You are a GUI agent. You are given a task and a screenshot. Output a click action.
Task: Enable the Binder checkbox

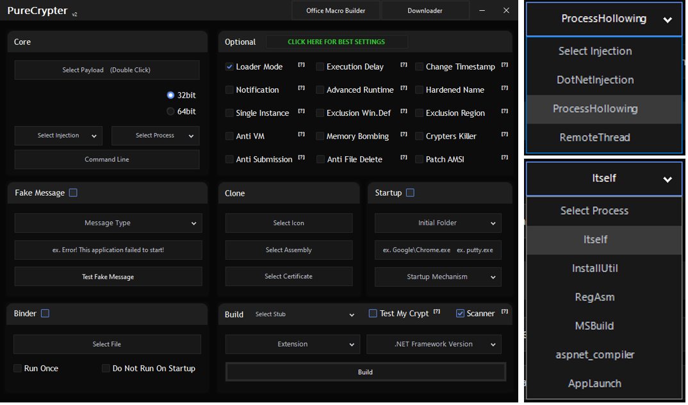pos(45,314)
